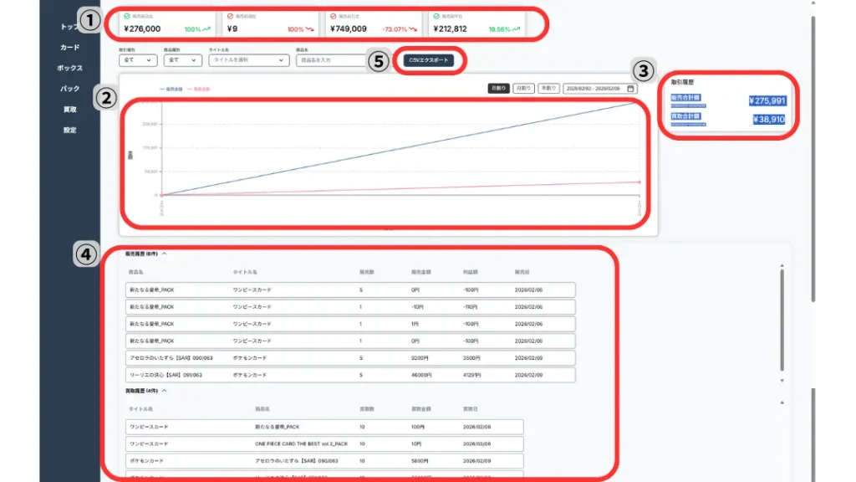Collapse the 販売履歴 section chevron
Screen dimensions: 856x482
click(165, 253)
